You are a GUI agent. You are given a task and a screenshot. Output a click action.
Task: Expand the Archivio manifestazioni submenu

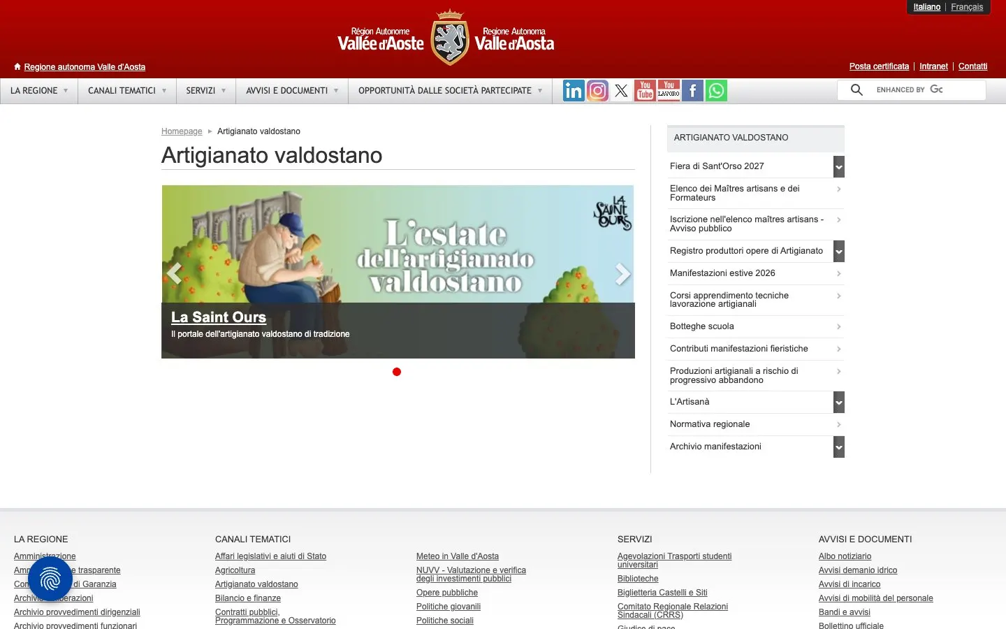pyautogui.click(x=839, y=447)
